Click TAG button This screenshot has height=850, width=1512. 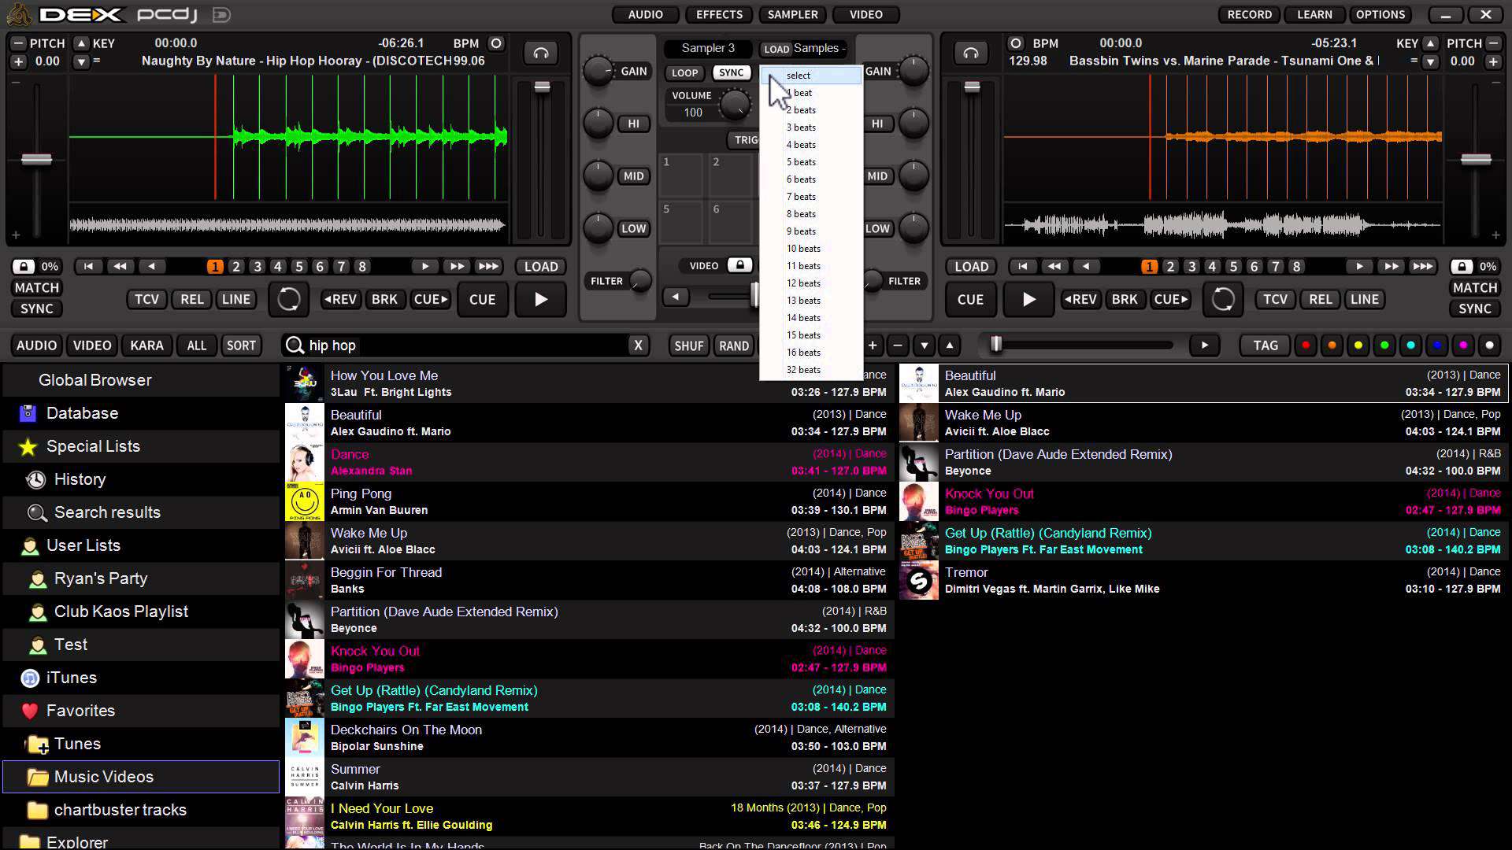coord(1266,345)
